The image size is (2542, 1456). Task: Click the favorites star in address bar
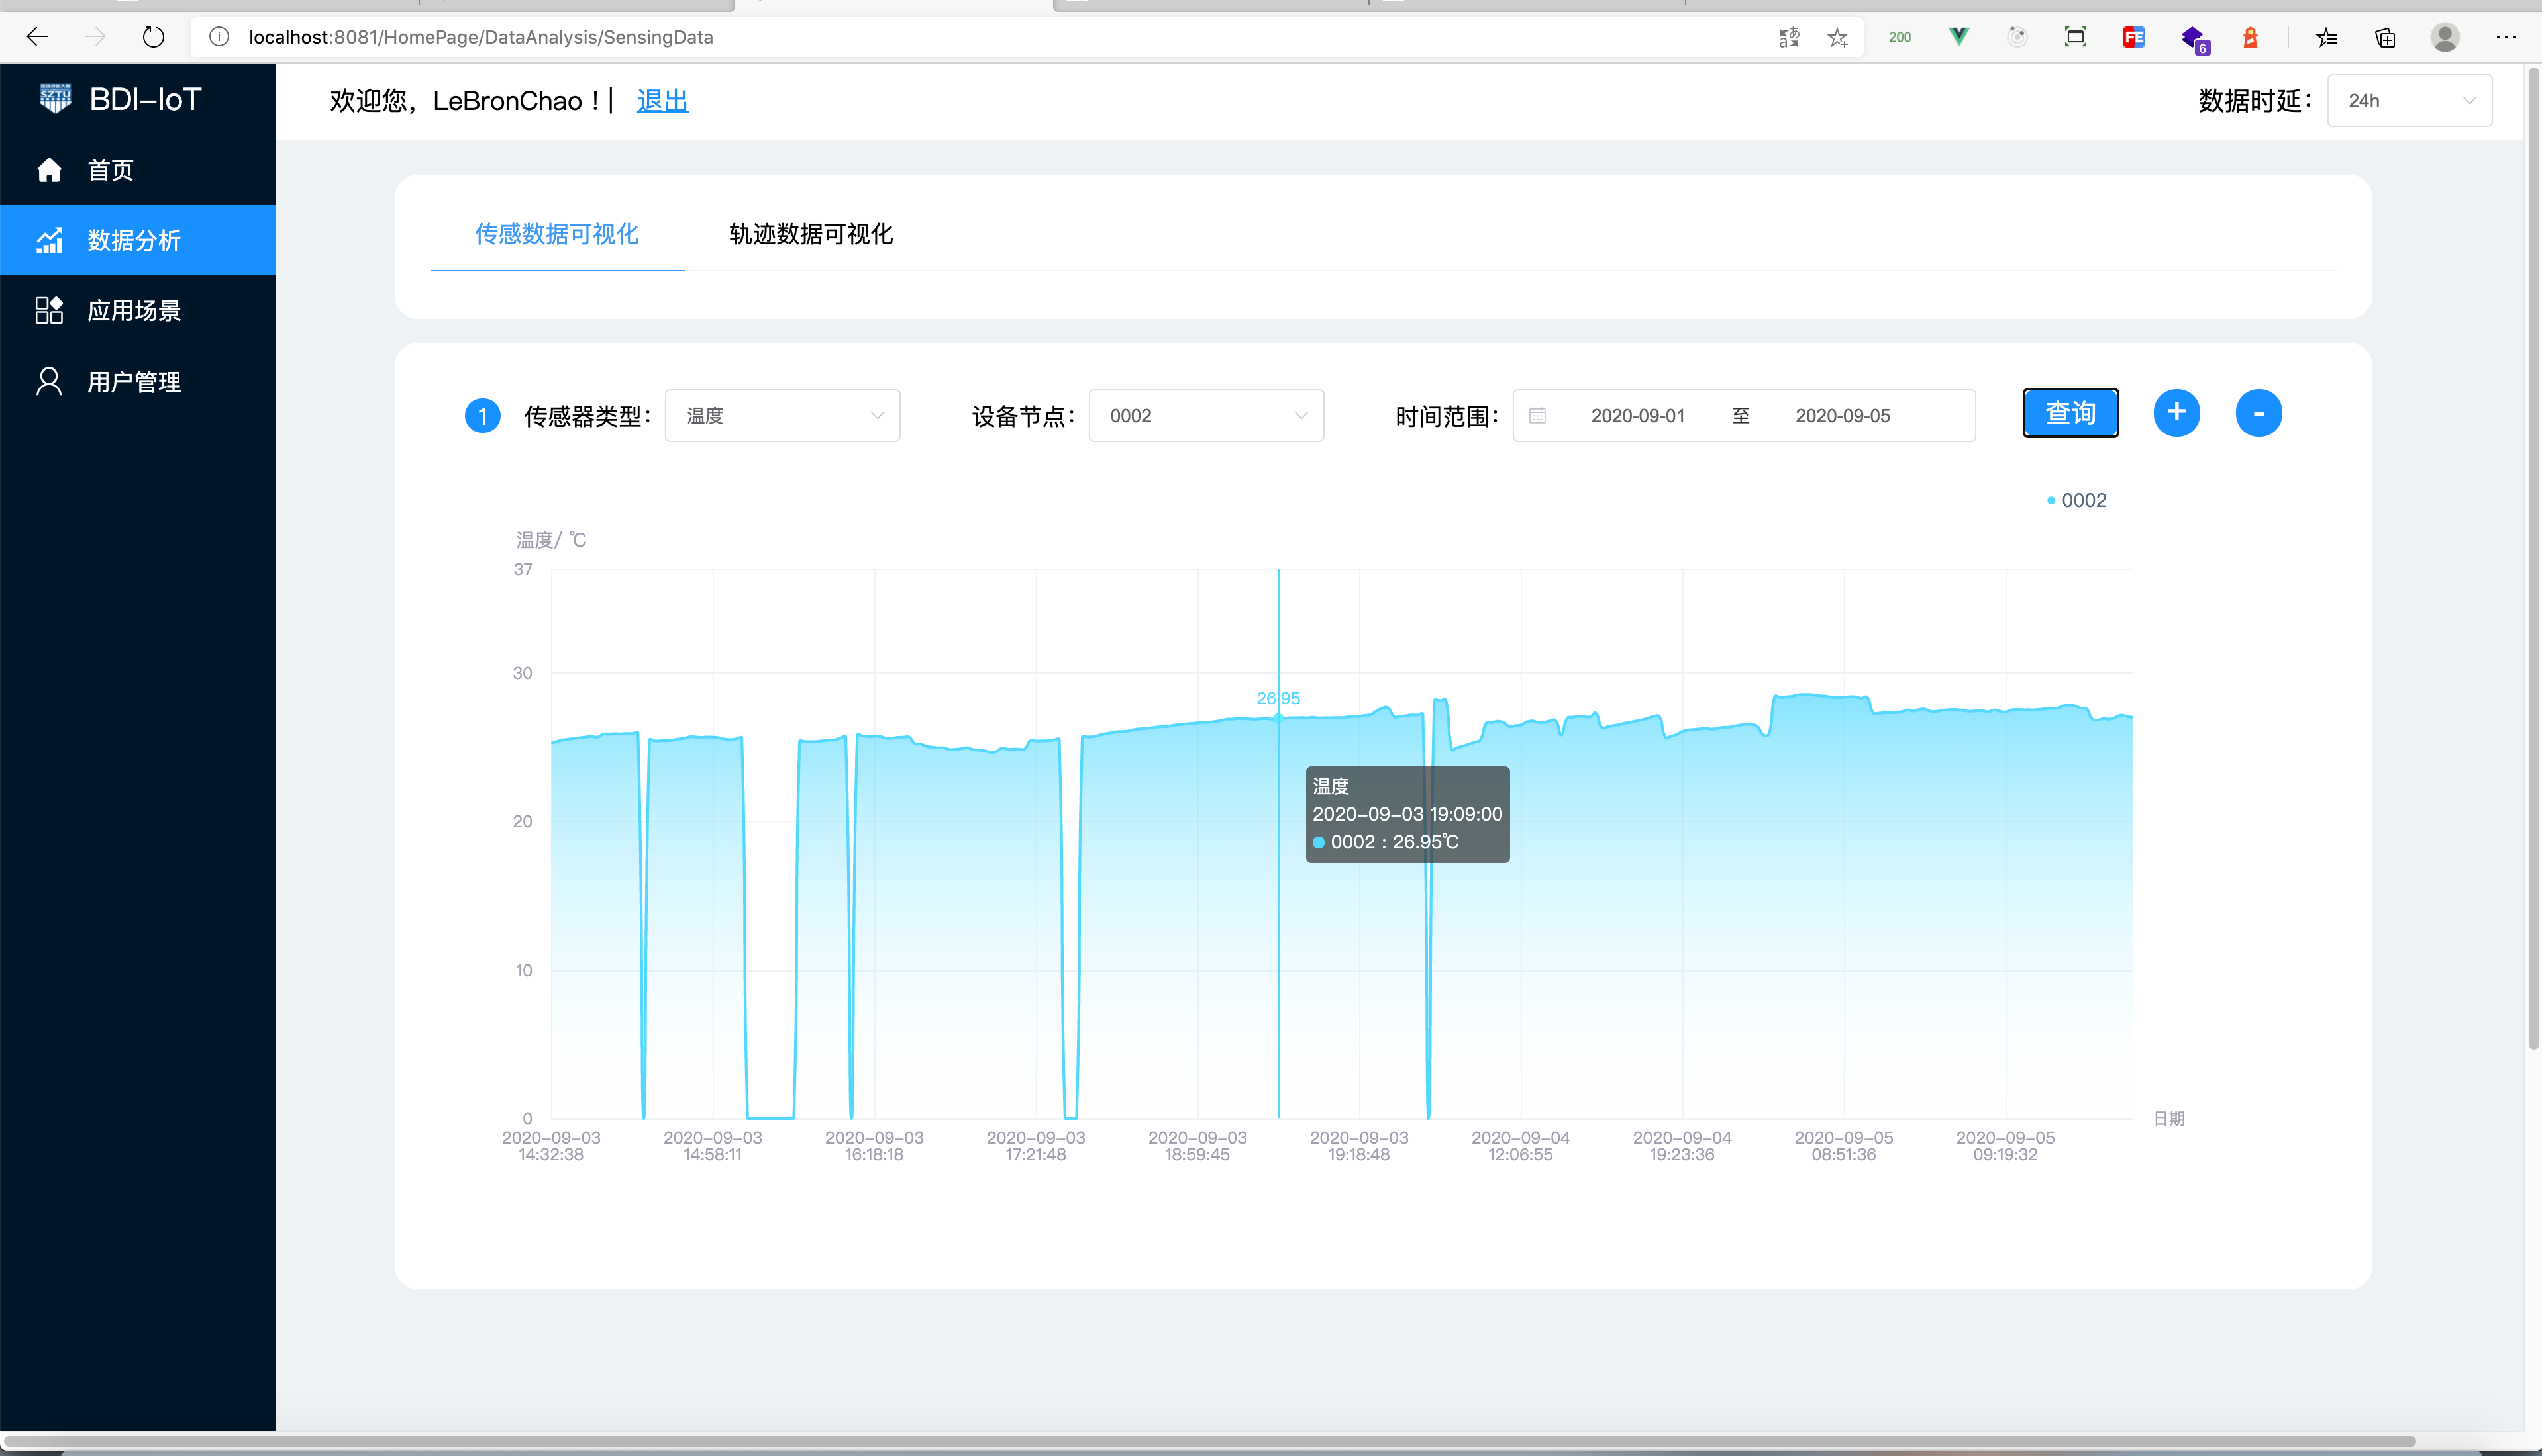1837,37
